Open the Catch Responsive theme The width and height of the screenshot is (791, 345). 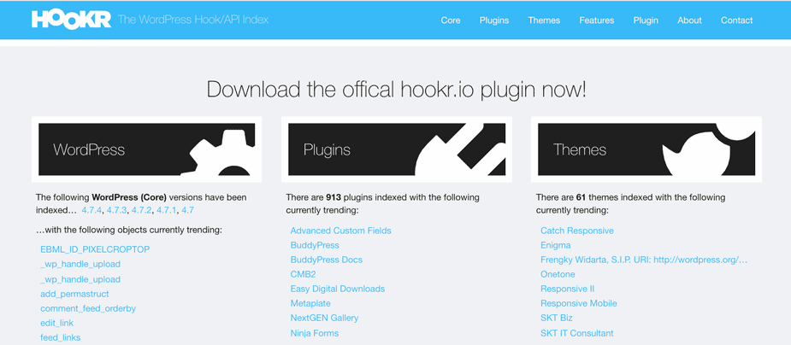[577, 231]
